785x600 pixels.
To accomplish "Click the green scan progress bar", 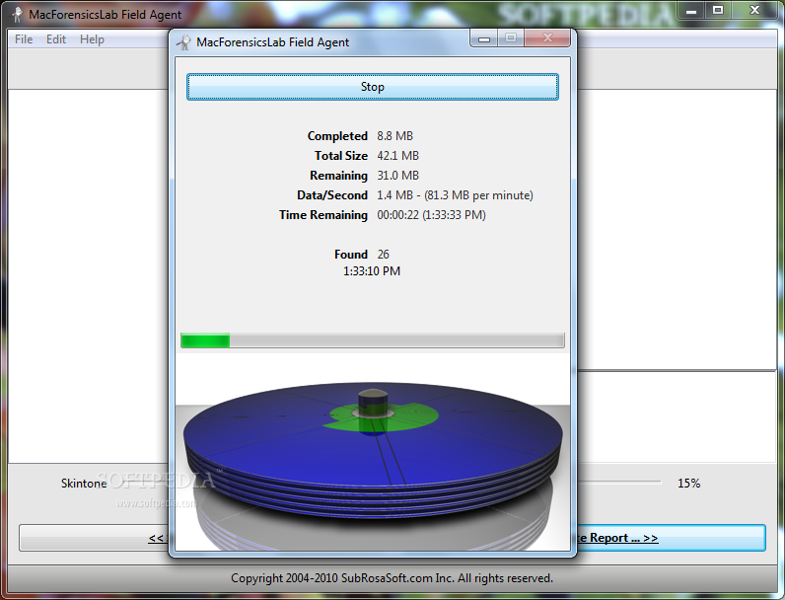I will coord(373,340).
